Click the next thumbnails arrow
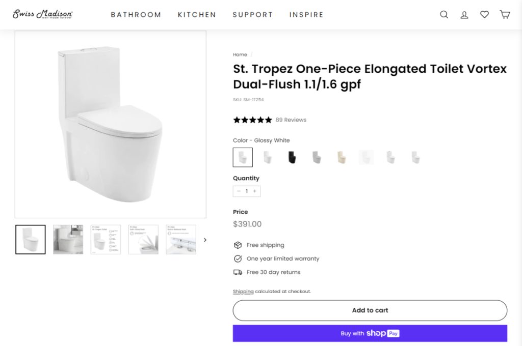 tap(205, 239)
